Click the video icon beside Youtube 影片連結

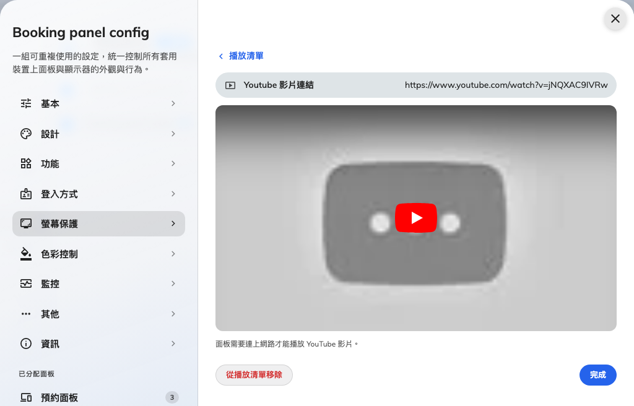click(230, 85)
